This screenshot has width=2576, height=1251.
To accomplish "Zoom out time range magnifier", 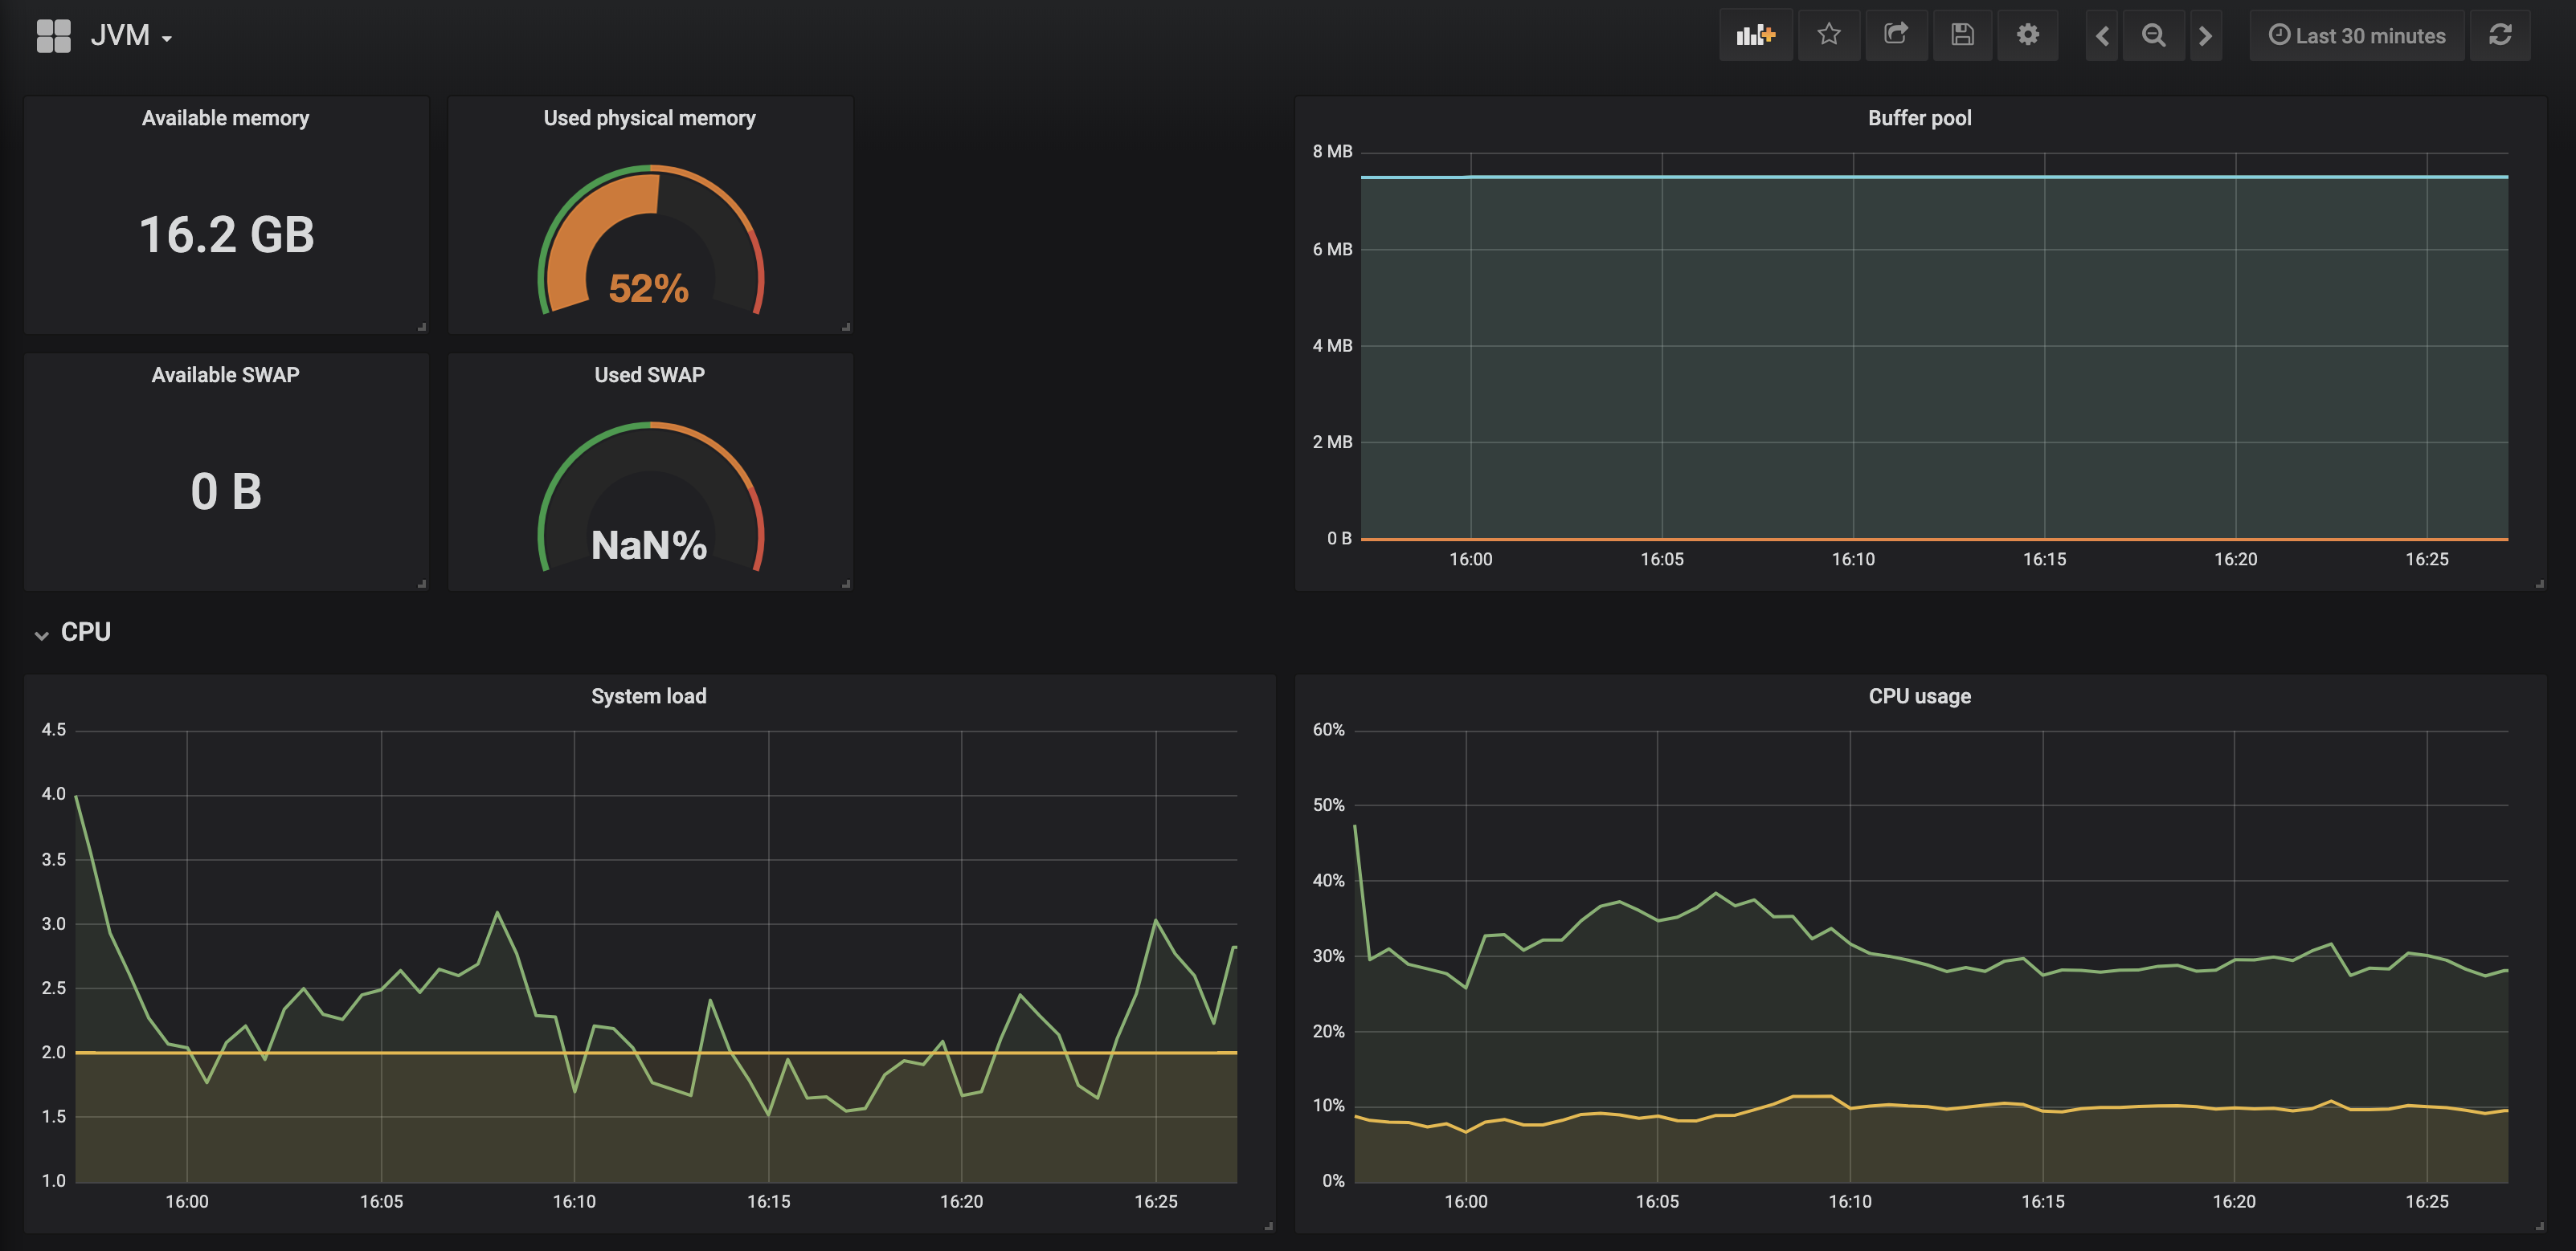I will coord(2153,36).
